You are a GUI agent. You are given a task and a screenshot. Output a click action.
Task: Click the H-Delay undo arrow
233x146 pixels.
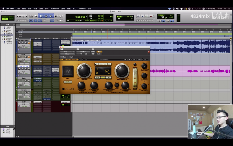coord(80,60)
